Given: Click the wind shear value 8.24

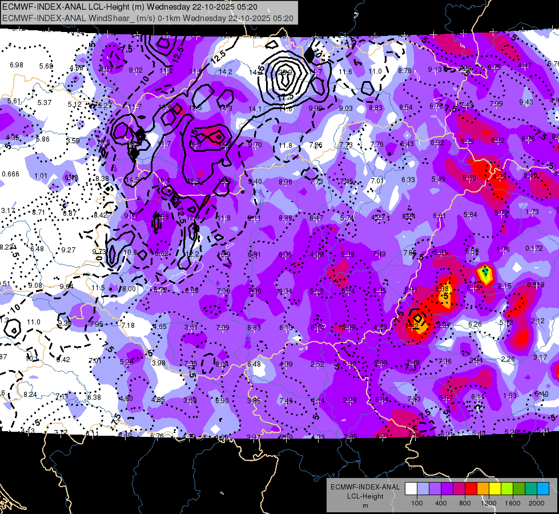Looking at the screenshot, I should [30, 395].
